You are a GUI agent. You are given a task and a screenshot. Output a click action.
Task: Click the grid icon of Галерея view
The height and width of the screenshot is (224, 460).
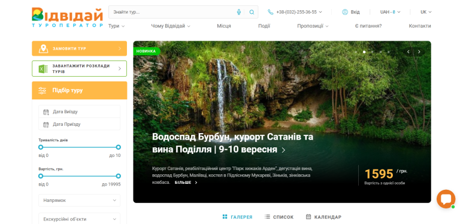coord(225,217)
